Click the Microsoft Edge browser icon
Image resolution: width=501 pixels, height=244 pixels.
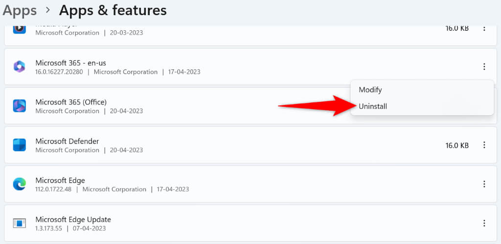tap(19, 184)
